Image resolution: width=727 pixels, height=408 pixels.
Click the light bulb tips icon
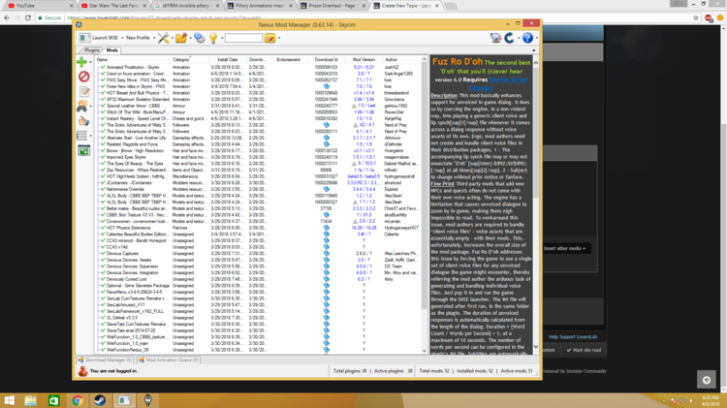coord(213,38)
